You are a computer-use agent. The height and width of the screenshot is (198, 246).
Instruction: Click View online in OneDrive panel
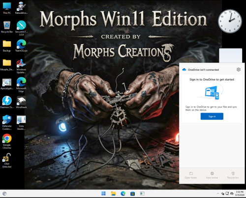click(212, 175)
